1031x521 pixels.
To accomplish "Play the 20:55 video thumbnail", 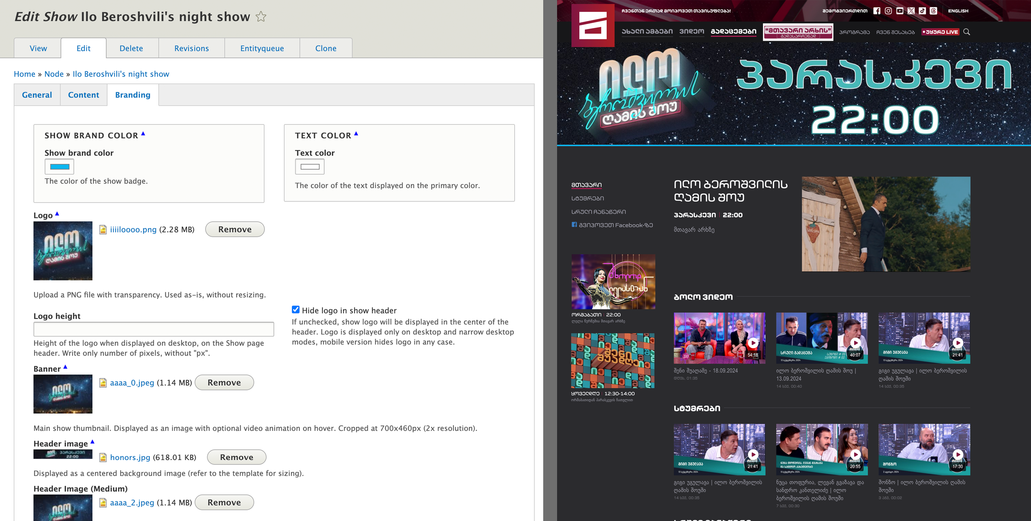I will [x=822, y=449].
